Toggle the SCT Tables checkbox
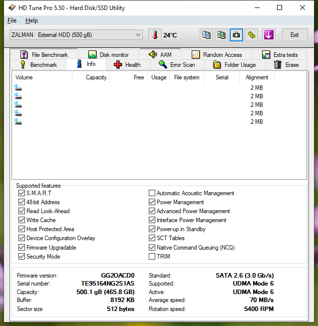Viewport: 318px width, 326px height. click(x=152, y=238)
